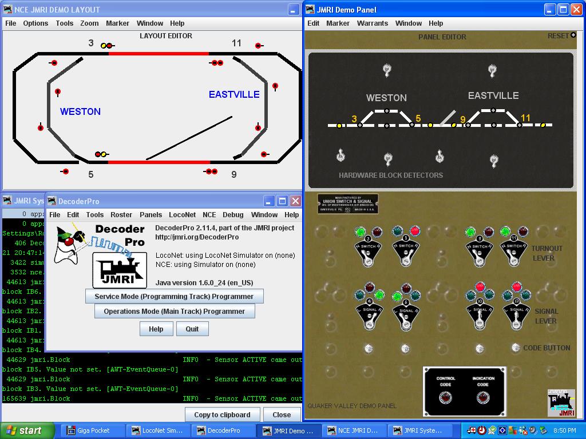This screenshot has width=586, height=439.
Task: Open the Warrants menu in Demo Panel
Action: tap(373, 23)
